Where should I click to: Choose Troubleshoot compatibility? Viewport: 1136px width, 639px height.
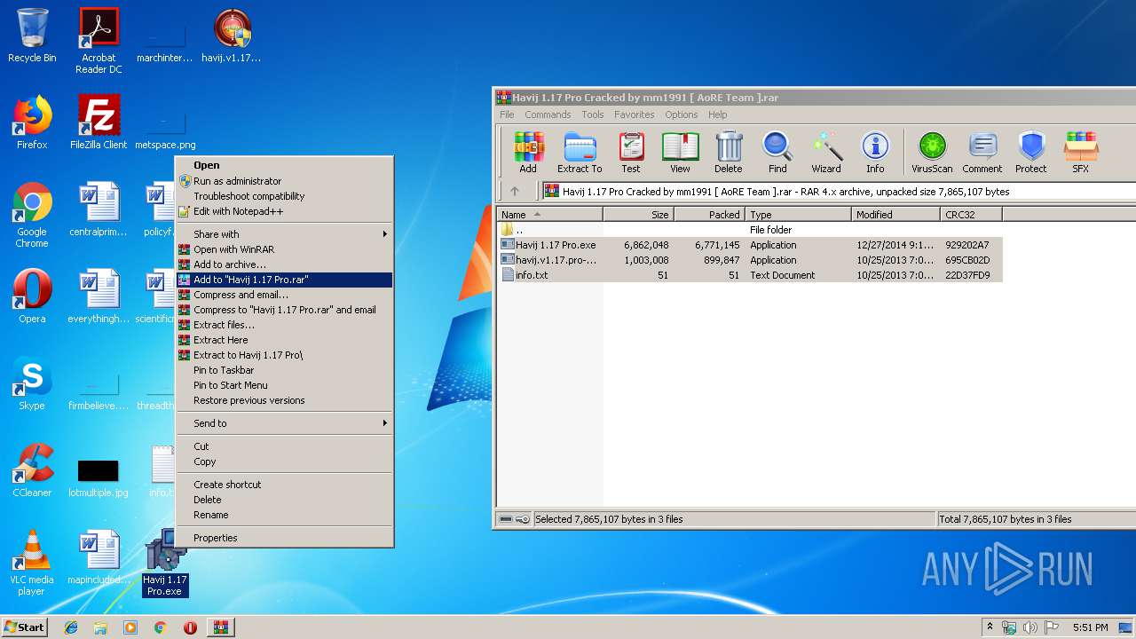click(284, 196)
